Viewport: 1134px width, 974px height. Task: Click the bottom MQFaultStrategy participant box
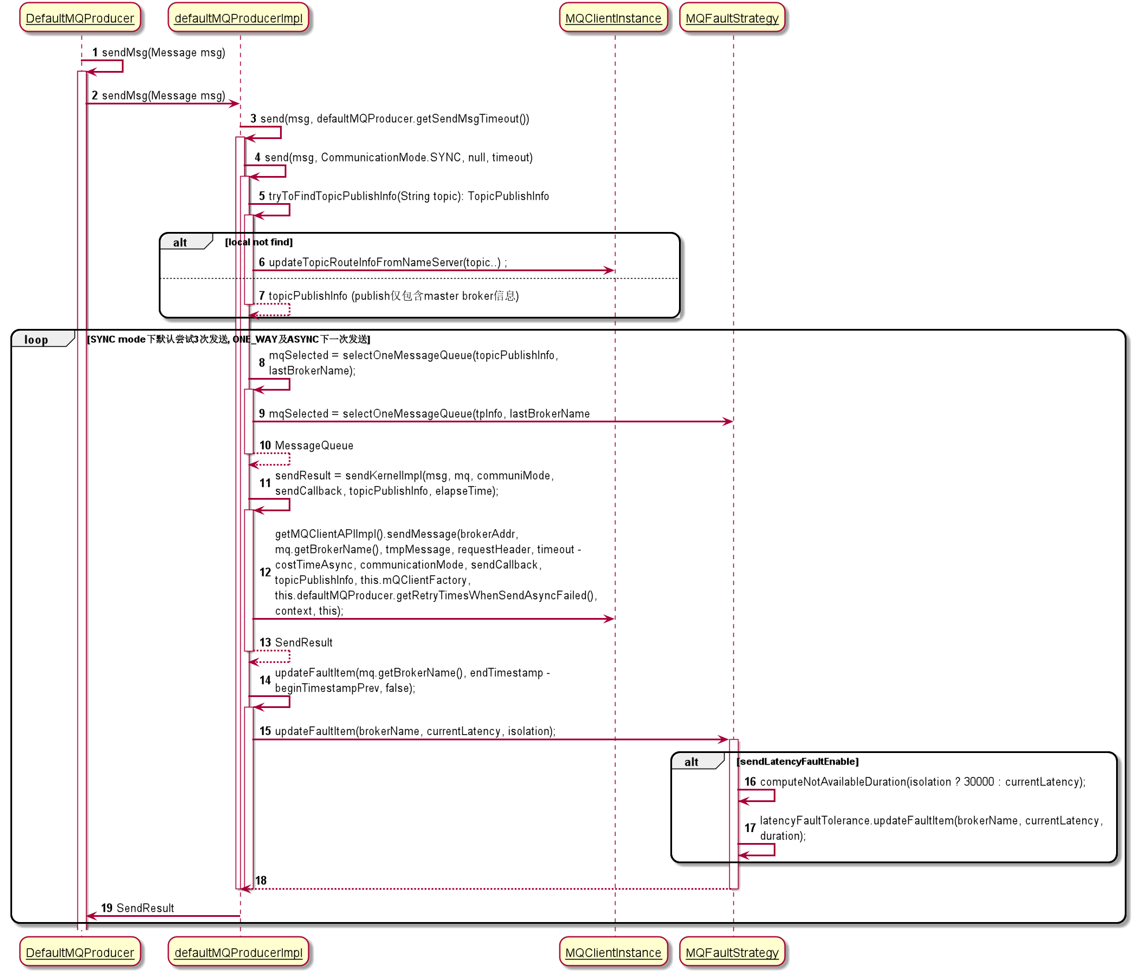tap(732, 952)
